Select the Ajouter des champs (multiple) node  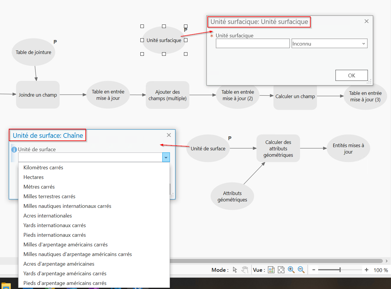[x=168, y=95]
